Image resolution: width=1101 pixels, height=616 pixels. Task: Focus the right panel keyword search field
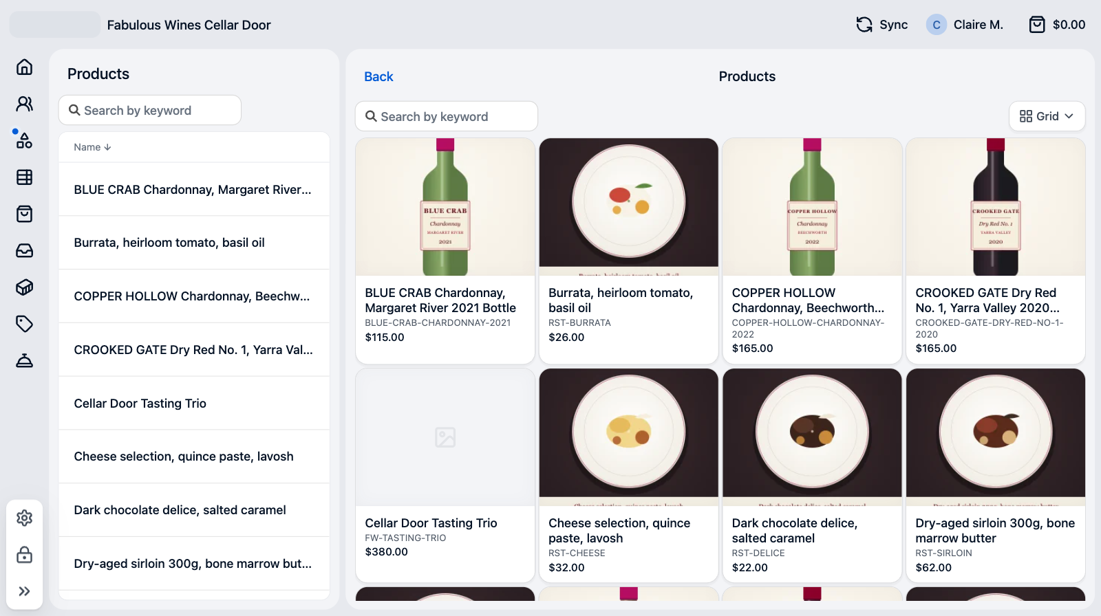coord(447,116)
